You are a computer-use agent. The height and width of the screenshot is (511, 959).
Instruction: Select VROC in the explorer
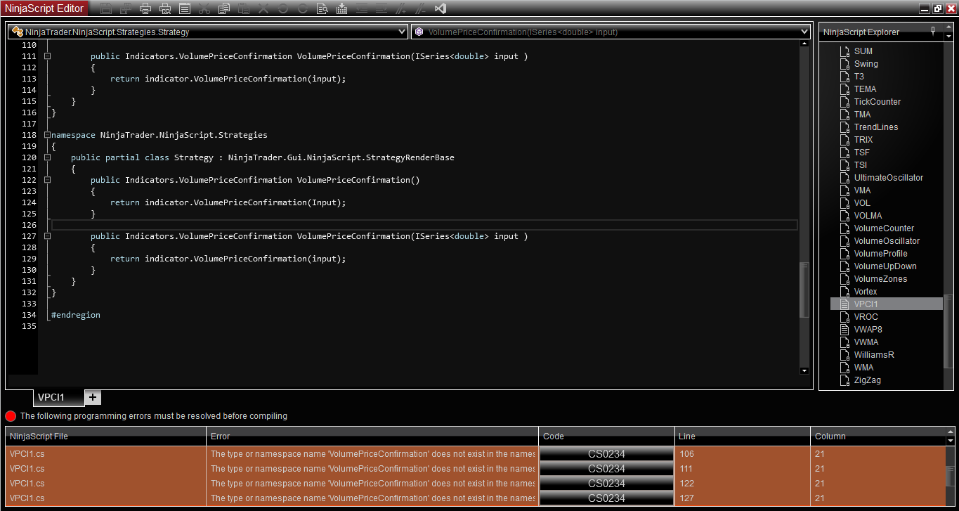(x=866, y=317)
